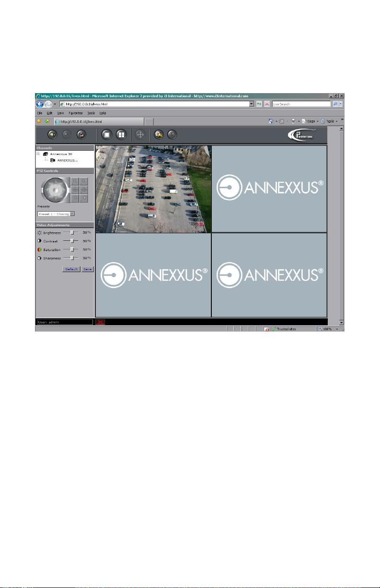
Task: Click the green Refresh button beside address bar
Action: 259,104
